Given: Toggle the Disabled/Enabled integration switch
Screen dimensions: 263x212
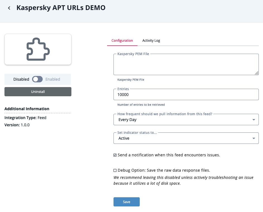Looking at the screenshot, I should coord(37,79).
